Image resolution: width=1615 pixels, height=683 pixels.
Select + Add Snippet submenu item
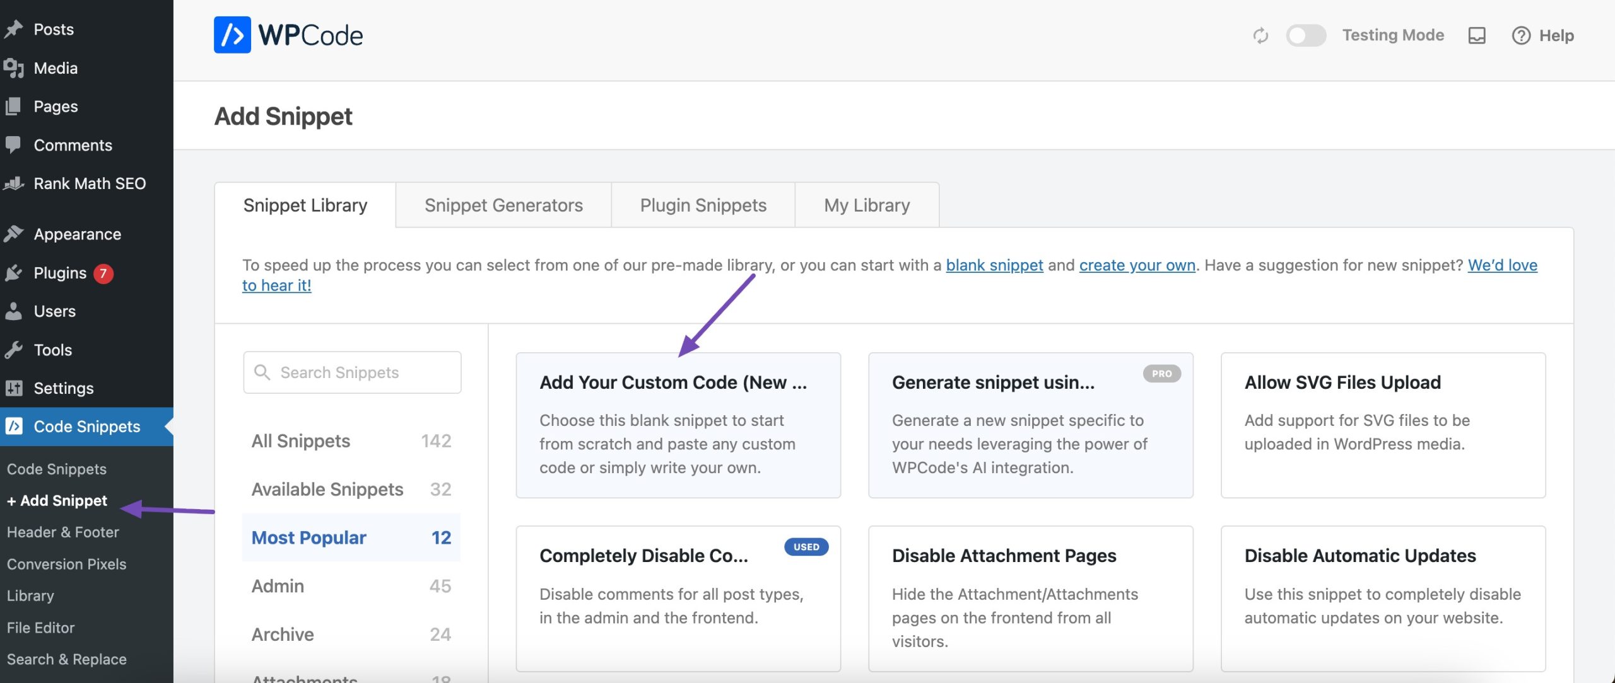57,501
